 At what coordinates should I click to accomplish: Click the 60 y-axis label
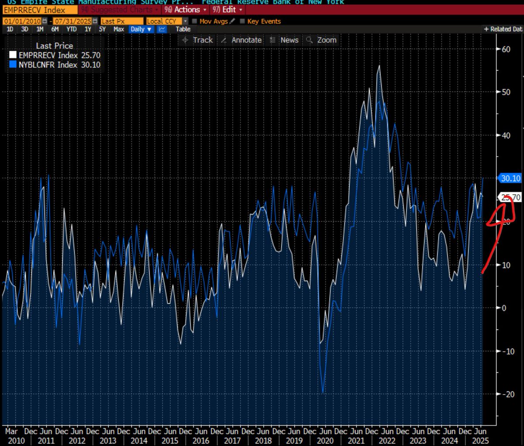coord(506,49)
